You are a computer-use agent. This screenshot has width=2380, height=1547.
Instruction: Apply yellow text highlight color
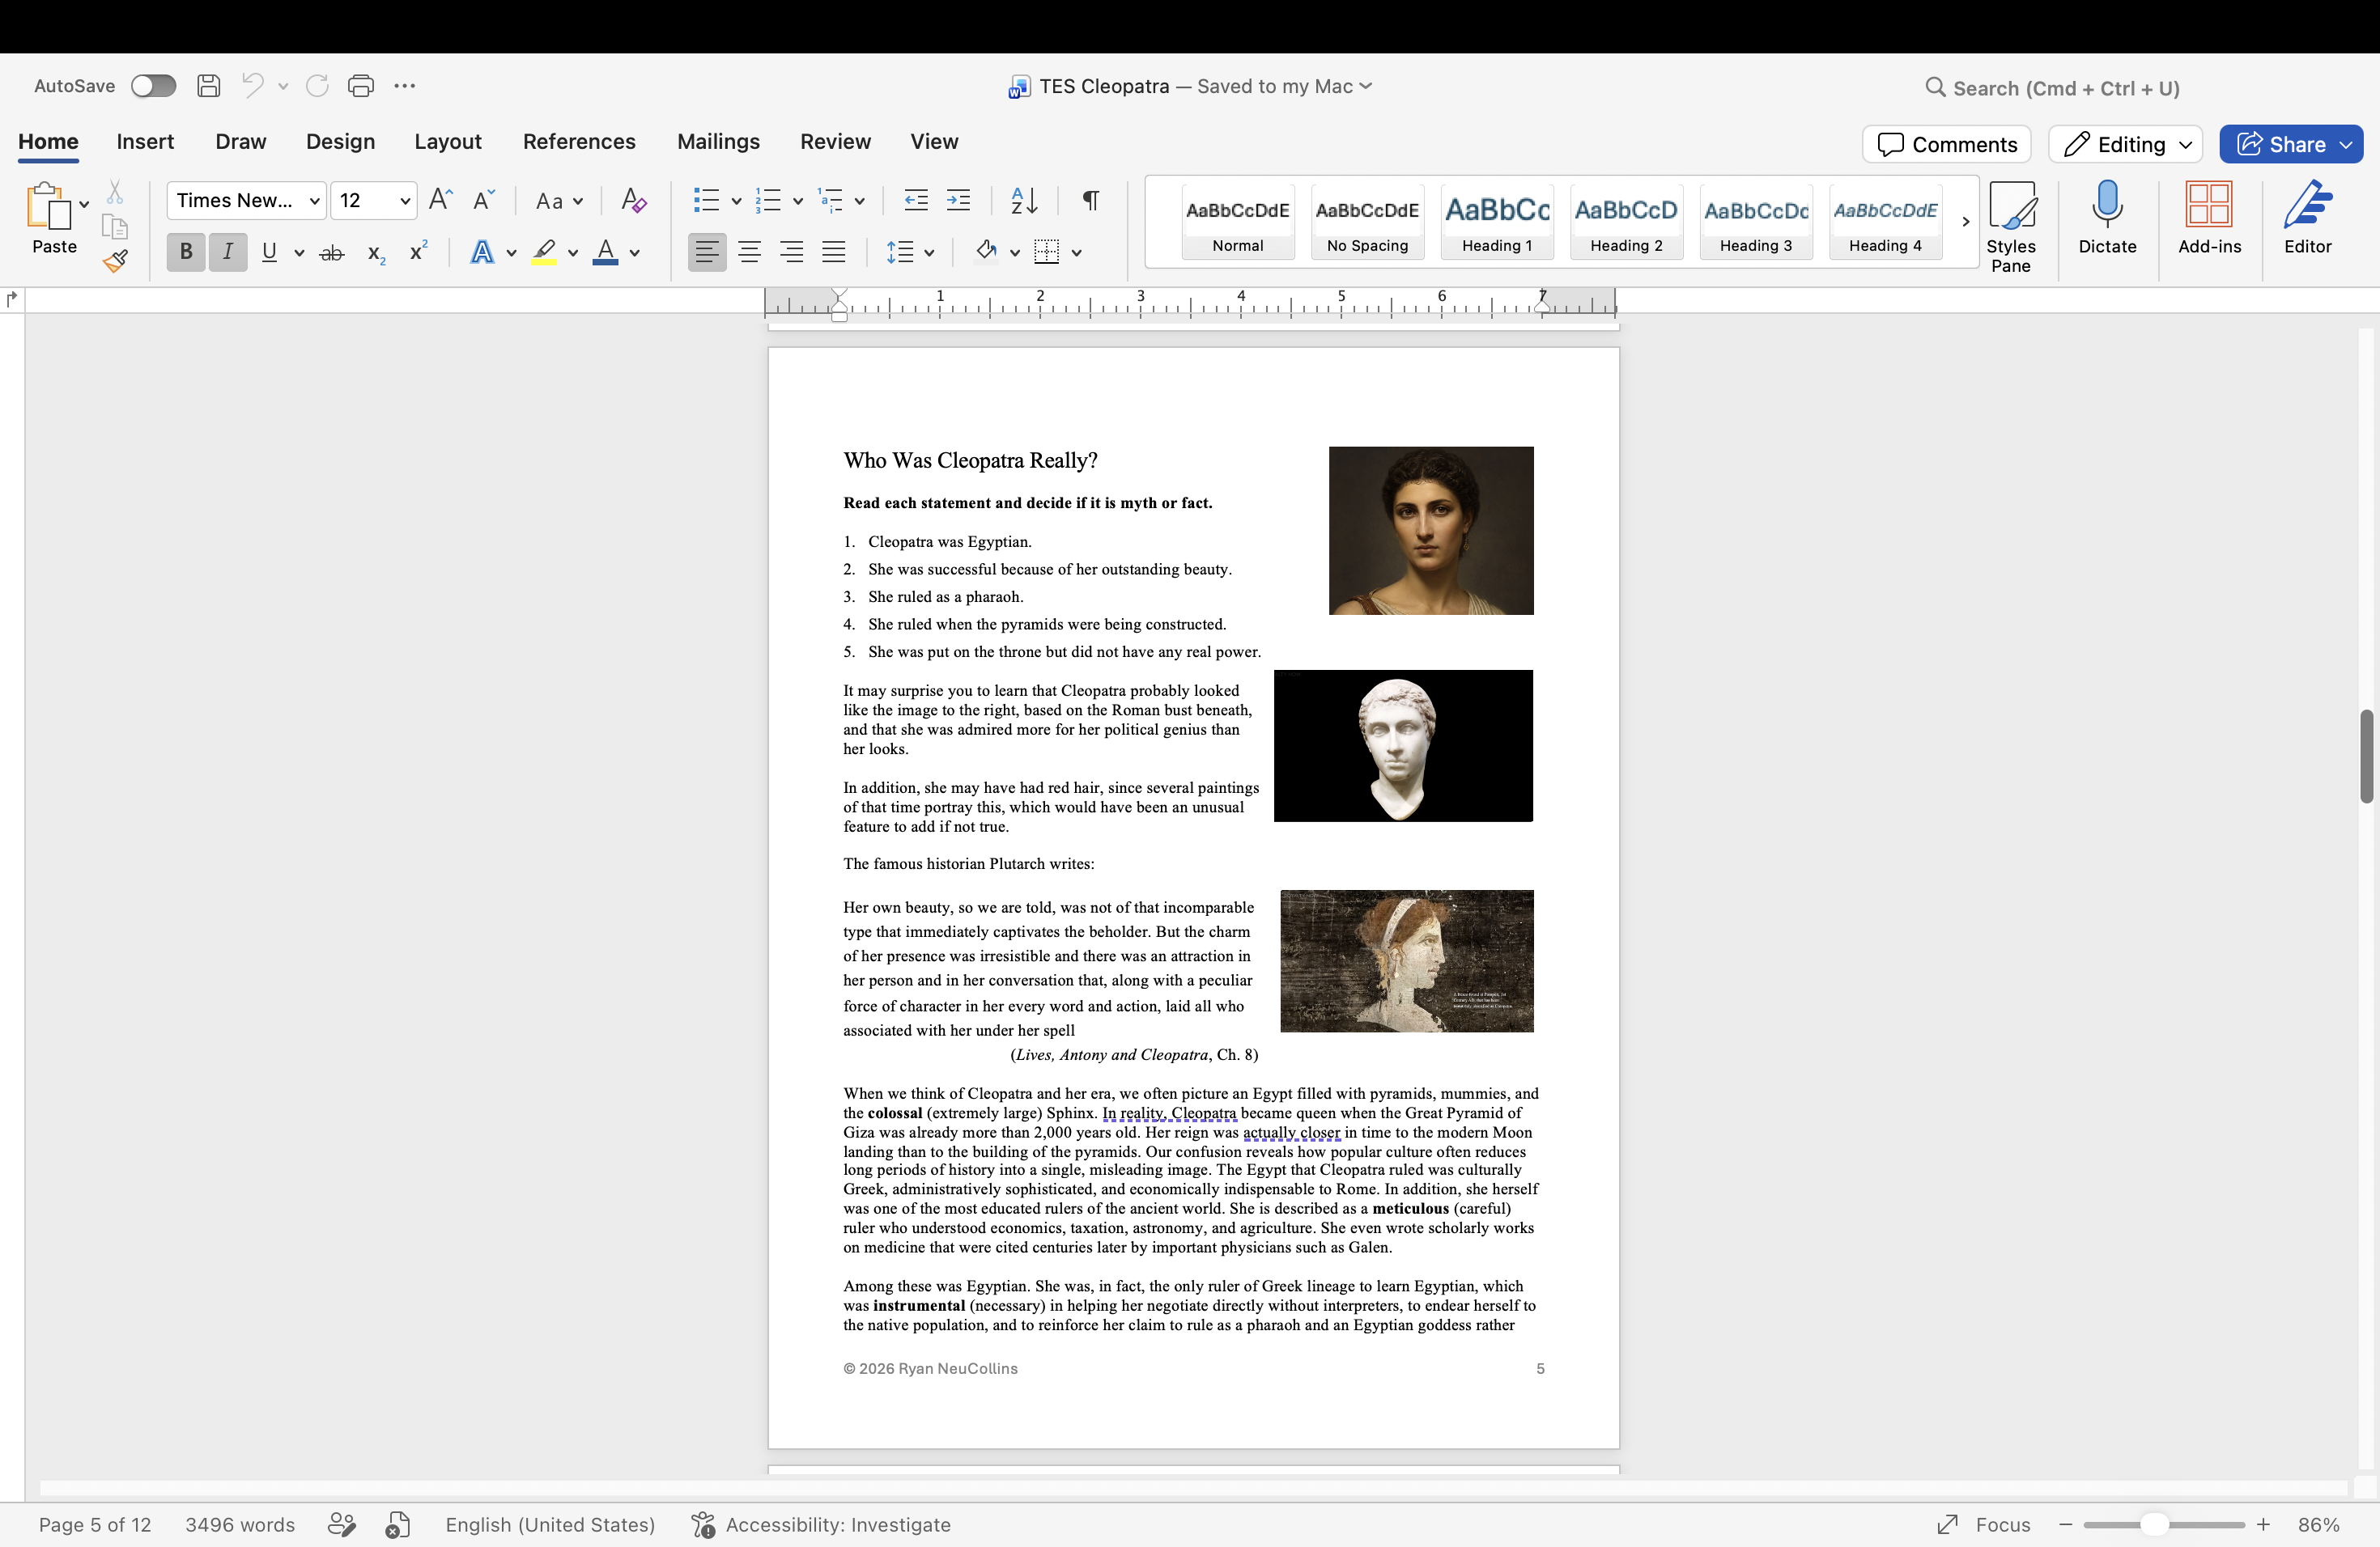[544, 252]
